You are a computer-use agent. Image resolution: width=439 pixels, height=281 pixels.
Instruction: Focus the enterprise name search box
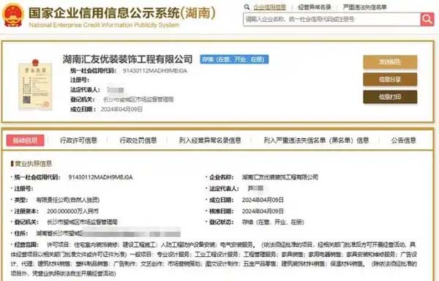point(331,19)
